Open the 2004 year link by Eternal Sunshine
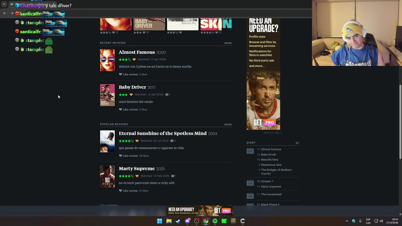 click(x=213, y=134)
